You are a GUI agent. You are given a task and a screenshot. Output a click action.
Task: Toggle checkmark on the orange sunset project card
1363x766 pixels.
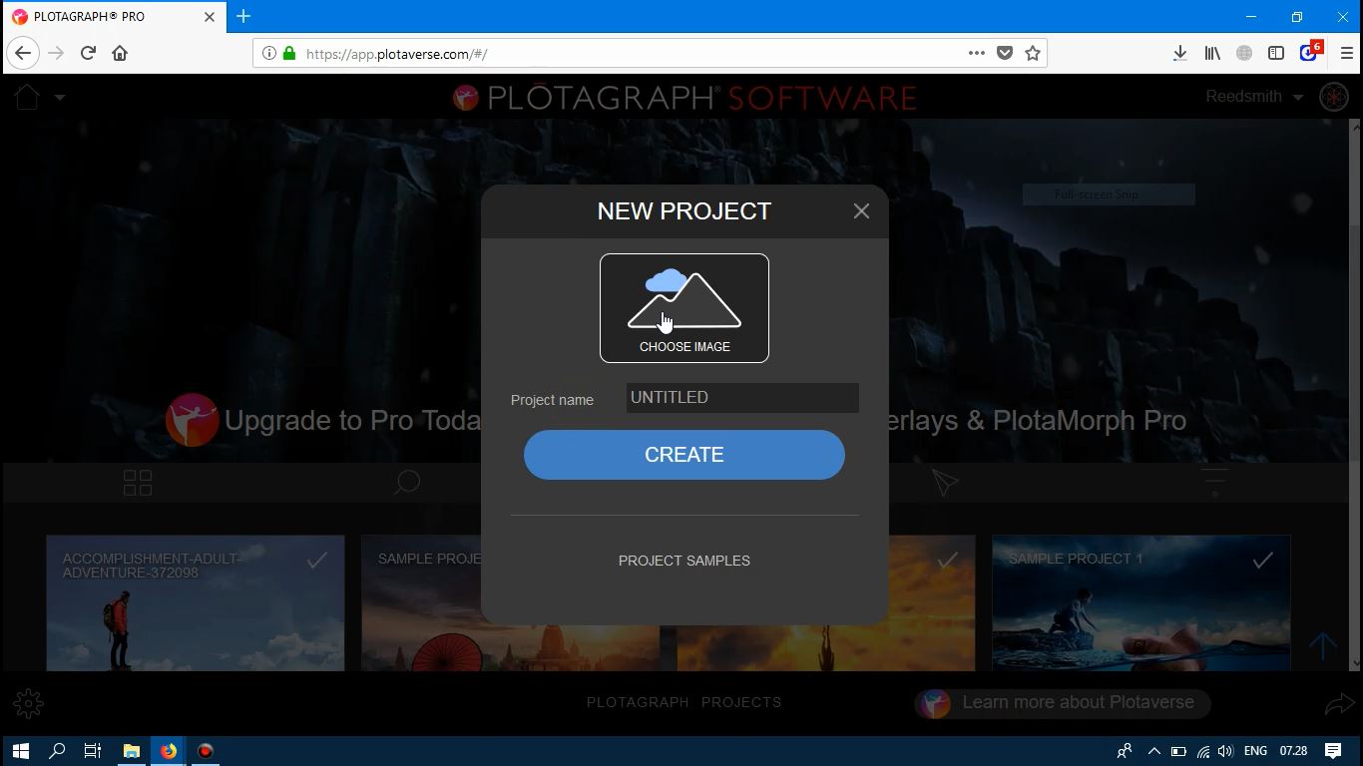(x=948, y=561)
